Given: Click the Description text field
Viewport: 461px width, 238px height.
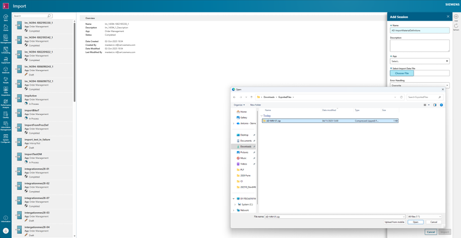Looking at the screenshot, I should (420, 45).
